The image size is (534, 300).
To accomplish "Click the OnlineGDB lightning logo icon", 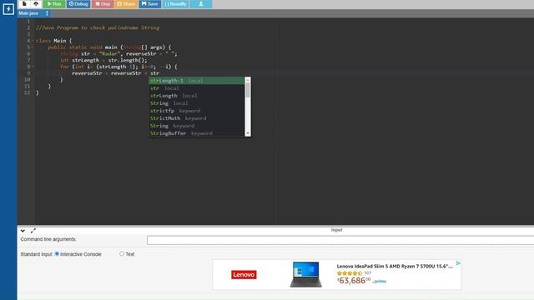I will pyautogui.click(x=8, y=9).
